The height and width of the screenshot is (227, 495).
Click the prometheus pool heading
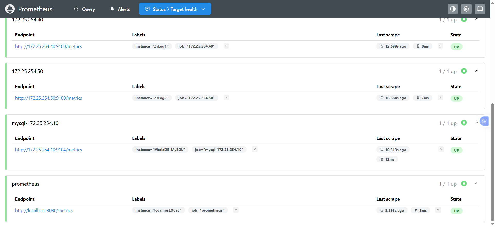[26, 184]
